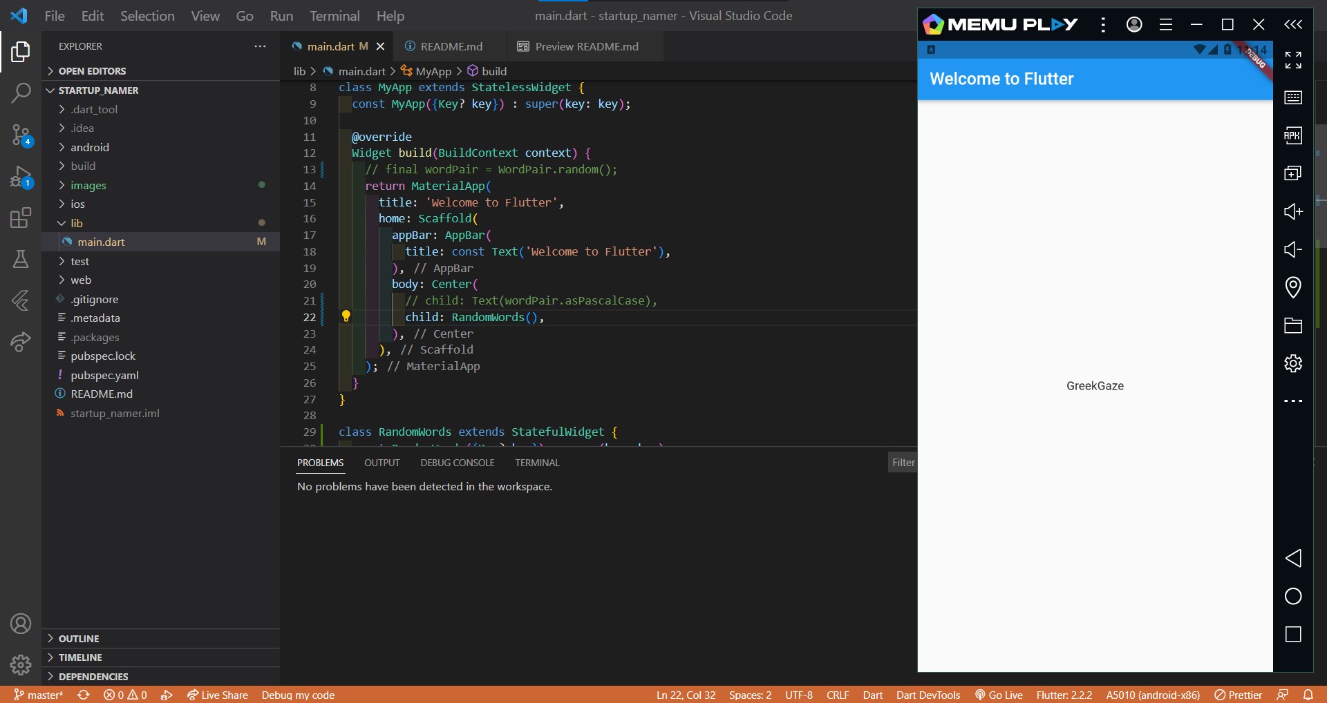The width and height of the screenshot is (1327, 703).
Task: Open the Testing flask view
Action: pos(21,259)
